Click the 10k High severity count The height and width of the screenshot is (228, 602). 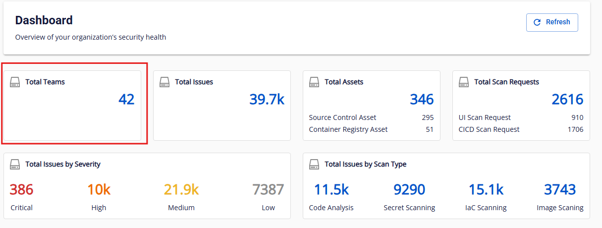click(99, 190)
